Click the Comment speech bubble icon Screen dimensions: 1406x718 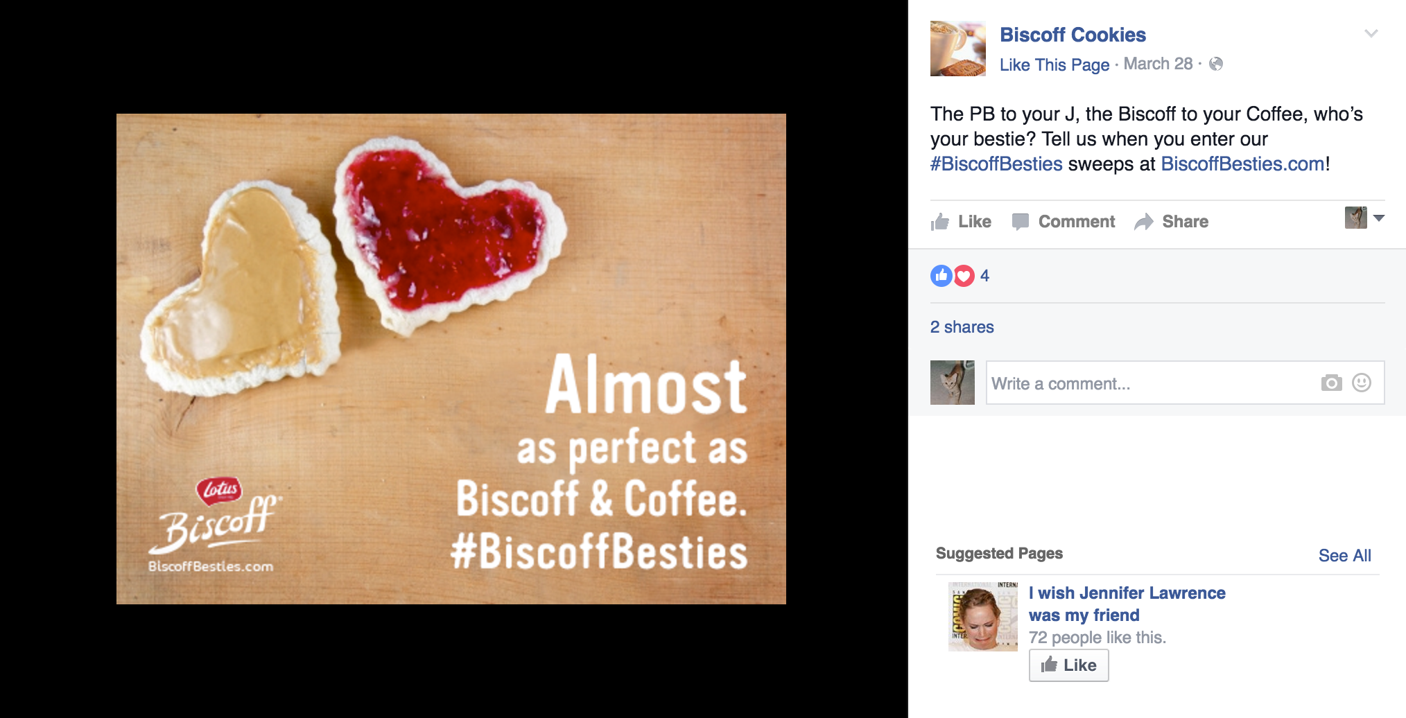click(x=1020, y=222)
